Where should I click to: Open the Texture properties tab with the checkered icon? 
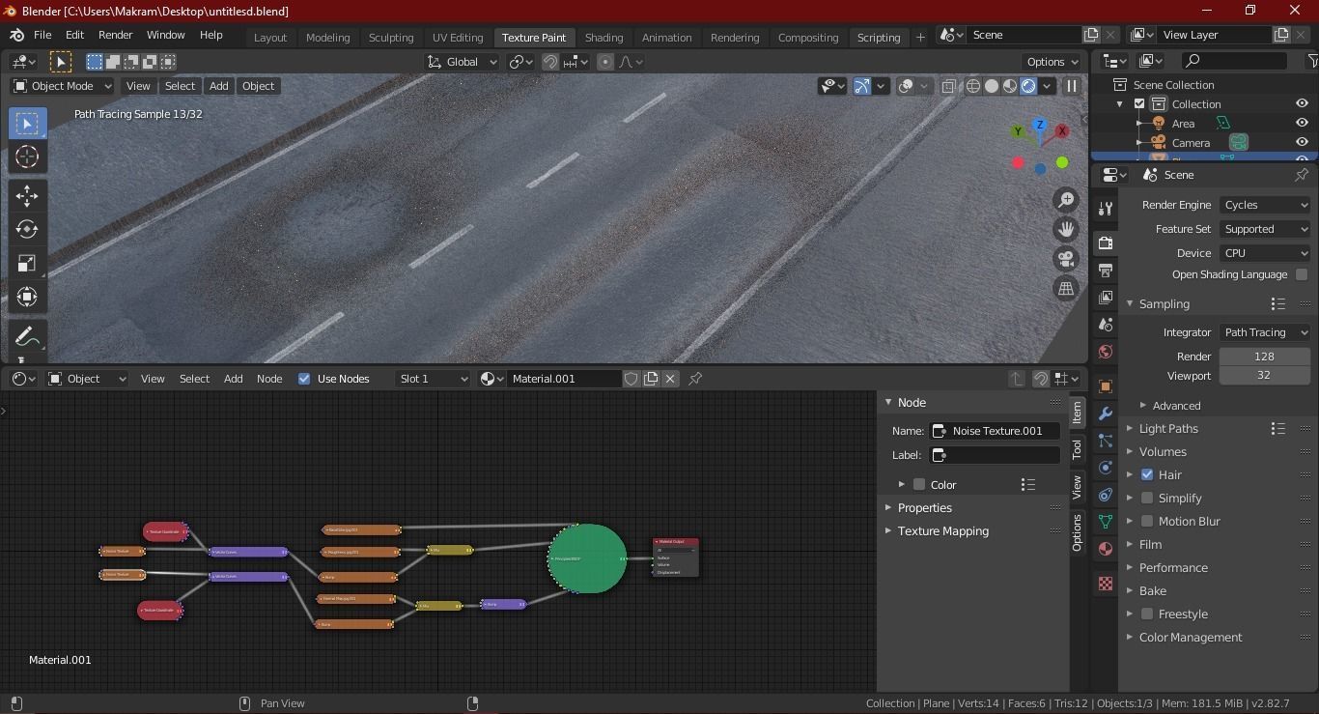[x=1105, y=583]
